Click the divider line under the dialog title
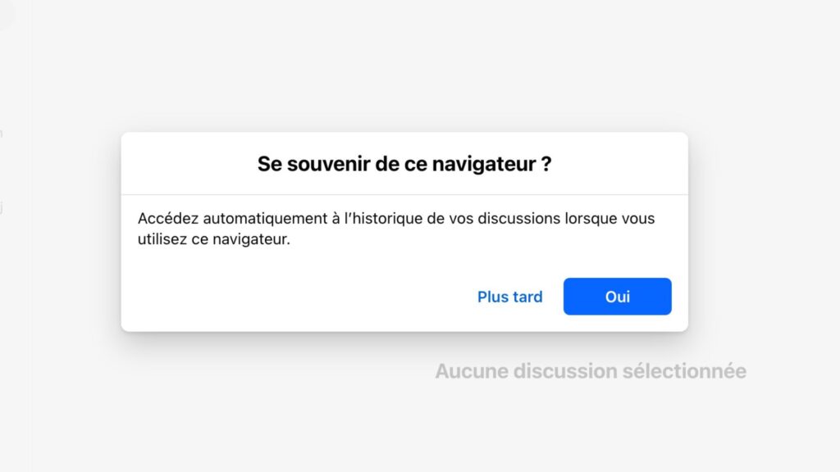The image size is (840, 472). [404, 195]
